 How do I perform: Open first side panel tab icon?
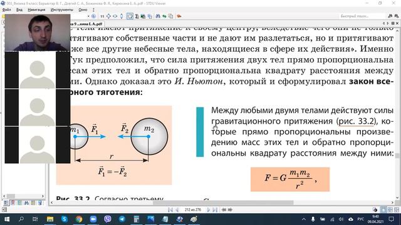6,203
